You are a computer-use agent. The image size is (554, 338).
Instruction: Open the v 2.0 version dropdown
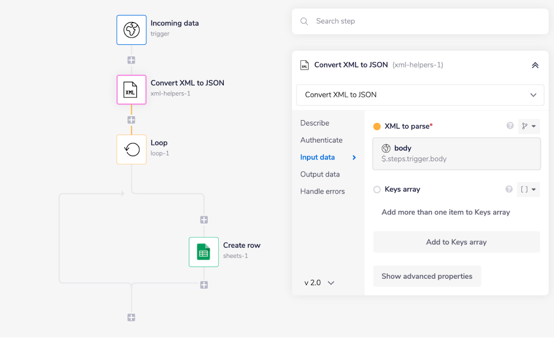(320, 283)
